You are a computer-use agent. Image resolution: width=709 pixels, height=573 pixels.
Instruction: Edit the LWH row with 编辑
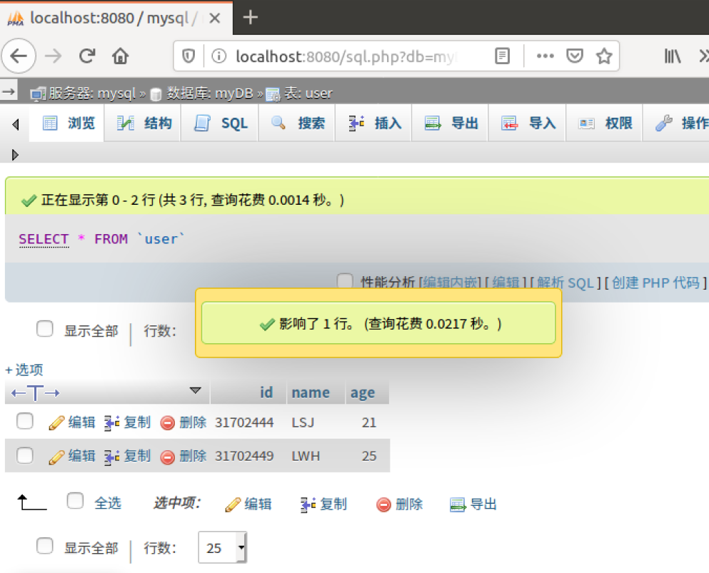(x=72, y=457)
